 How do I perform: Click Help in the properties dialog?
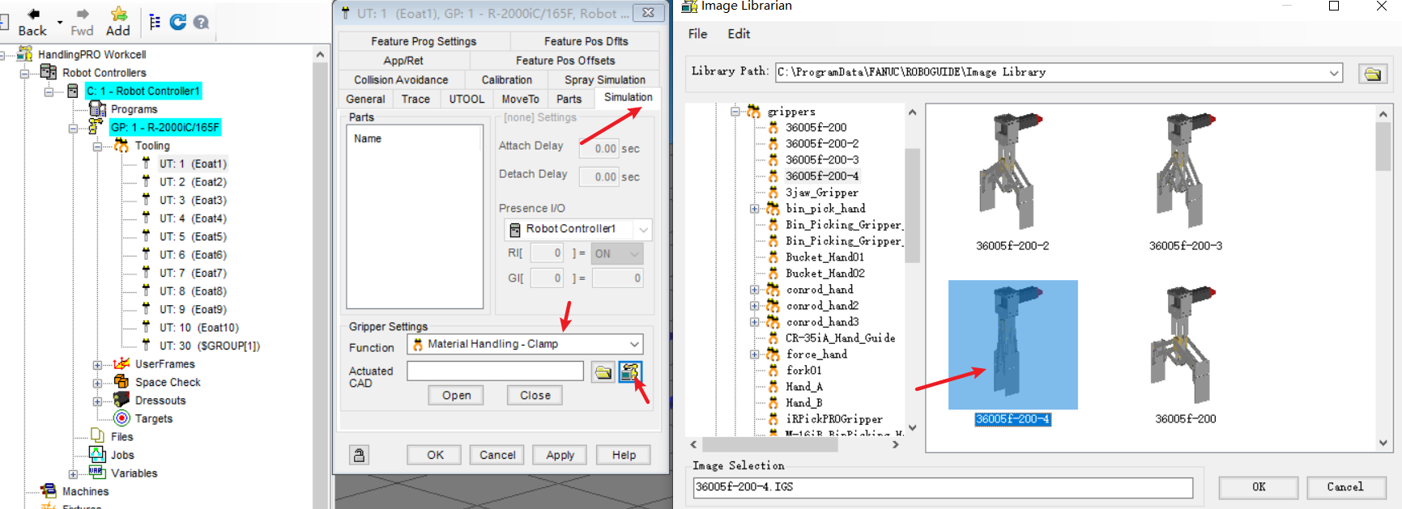[624, 455]
